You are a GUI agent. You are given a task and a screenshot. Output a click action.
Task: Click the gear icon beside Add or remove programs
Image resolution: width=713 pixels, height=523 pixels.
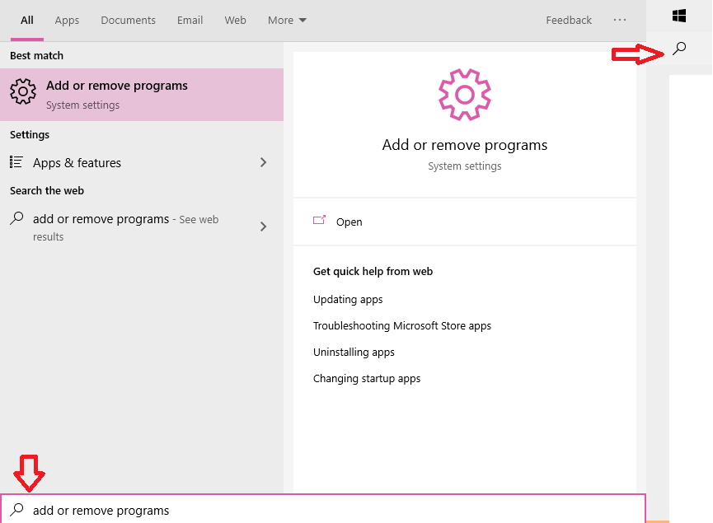coord(23,91)
